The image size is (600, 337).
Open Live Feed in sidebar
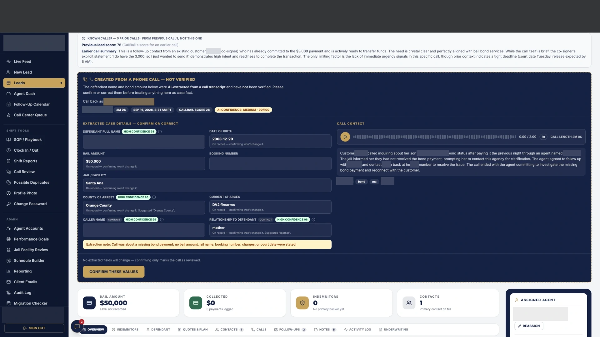coord(34,61)
